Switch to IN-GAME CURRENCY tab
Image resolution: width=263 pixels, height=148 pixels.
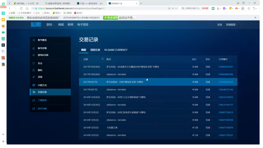[116, 50]
